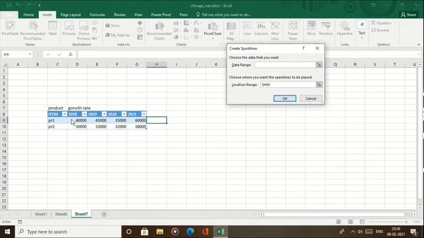Open the Power Pivot tab
The image size is (424, 238).
click(161, 15)
